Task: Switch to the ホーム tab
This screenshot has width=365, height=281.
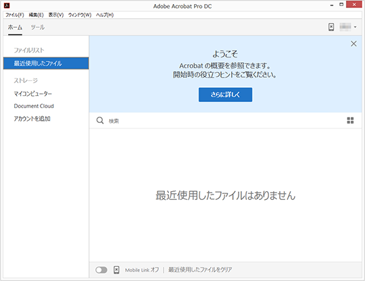Action: tap(15, 27)
